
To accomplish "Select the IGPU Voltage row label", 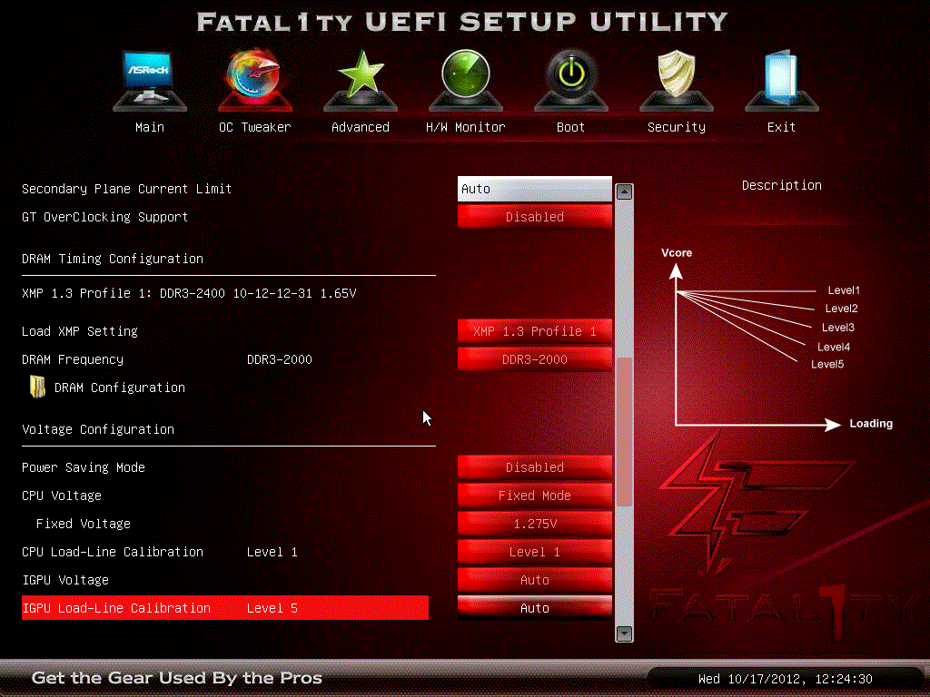I will (65, 580).
